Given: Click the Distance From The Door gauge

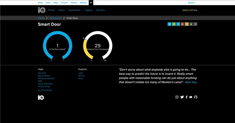Looking at the screenshot, I should click(98, 46).
